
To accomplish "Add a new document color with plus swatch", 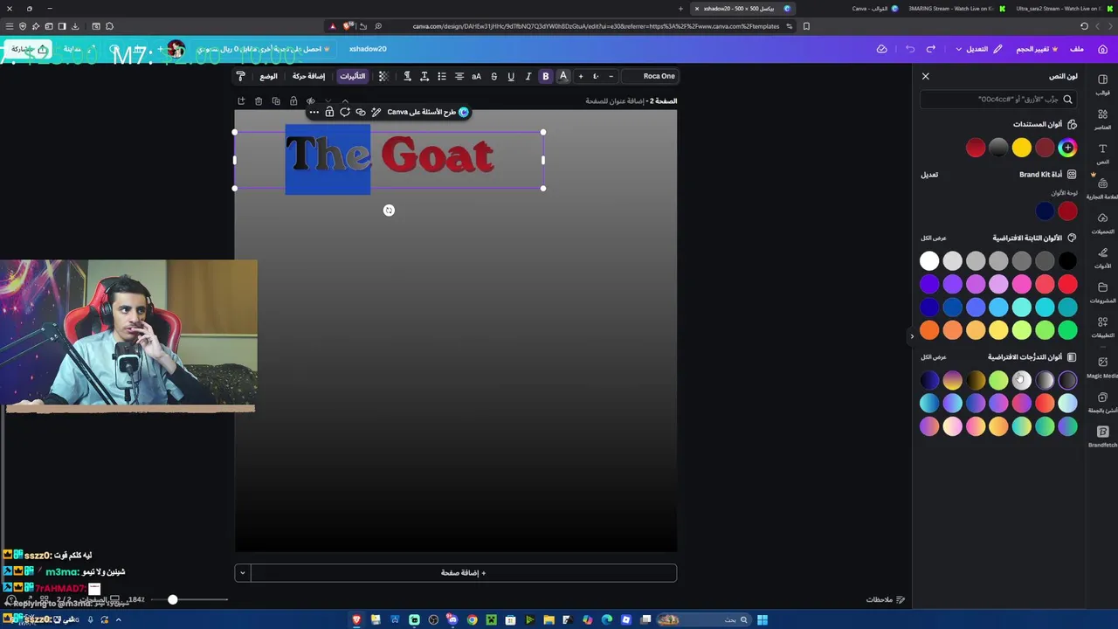I will pos(1067,148).
